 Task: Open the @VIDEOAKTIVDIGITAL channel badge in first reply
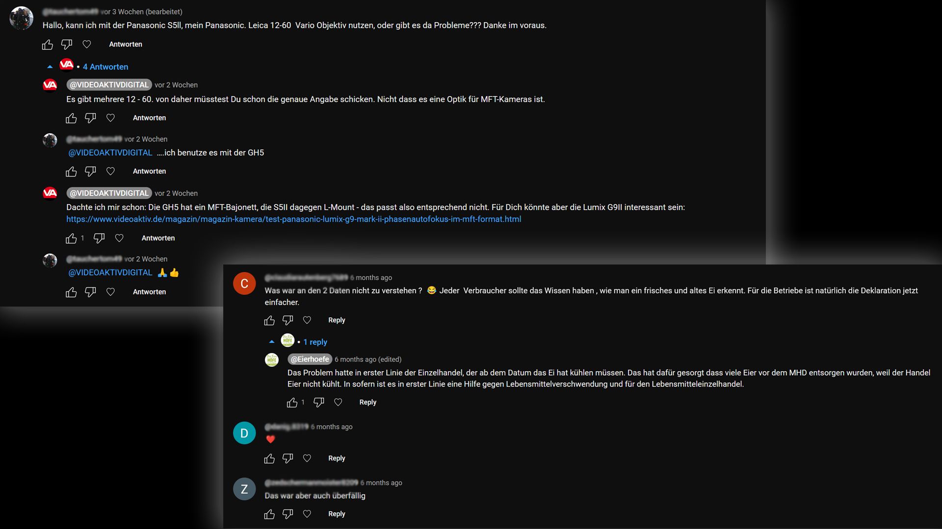pos(109,85)
